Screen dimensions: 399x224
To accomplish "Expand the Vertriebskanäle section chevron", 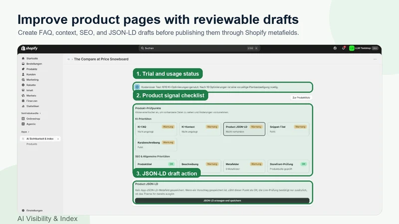I will point(40,113).
